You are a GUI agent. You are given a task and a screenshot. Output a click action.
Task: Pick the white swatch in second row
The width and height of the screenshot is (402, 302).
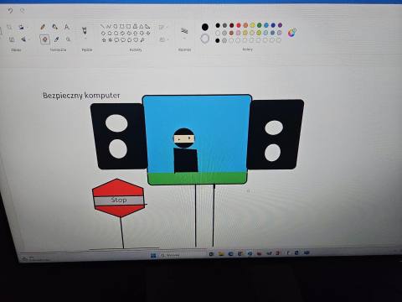tap(218, 33)
